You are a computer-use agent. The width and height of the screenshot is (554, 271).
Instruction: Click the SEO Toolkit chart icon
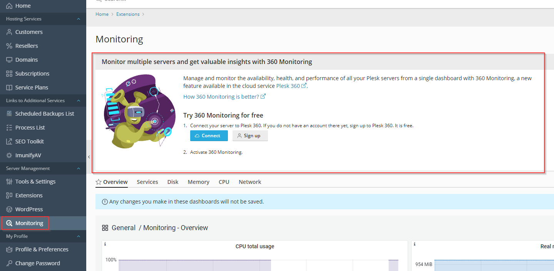click(x=9, y=141)
